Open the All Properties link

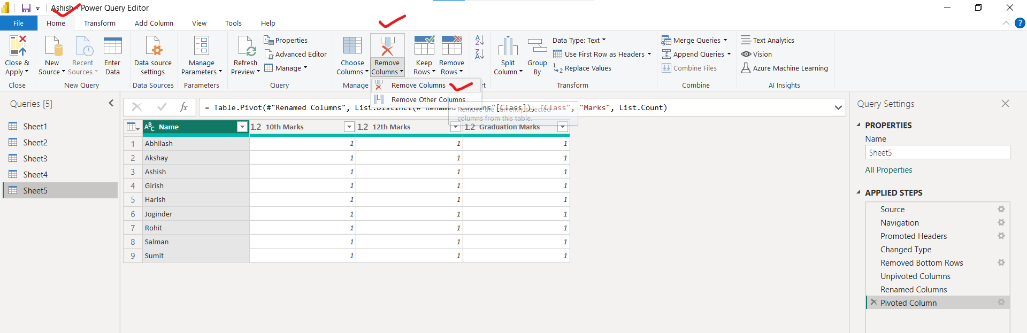(x=888, y=170)
